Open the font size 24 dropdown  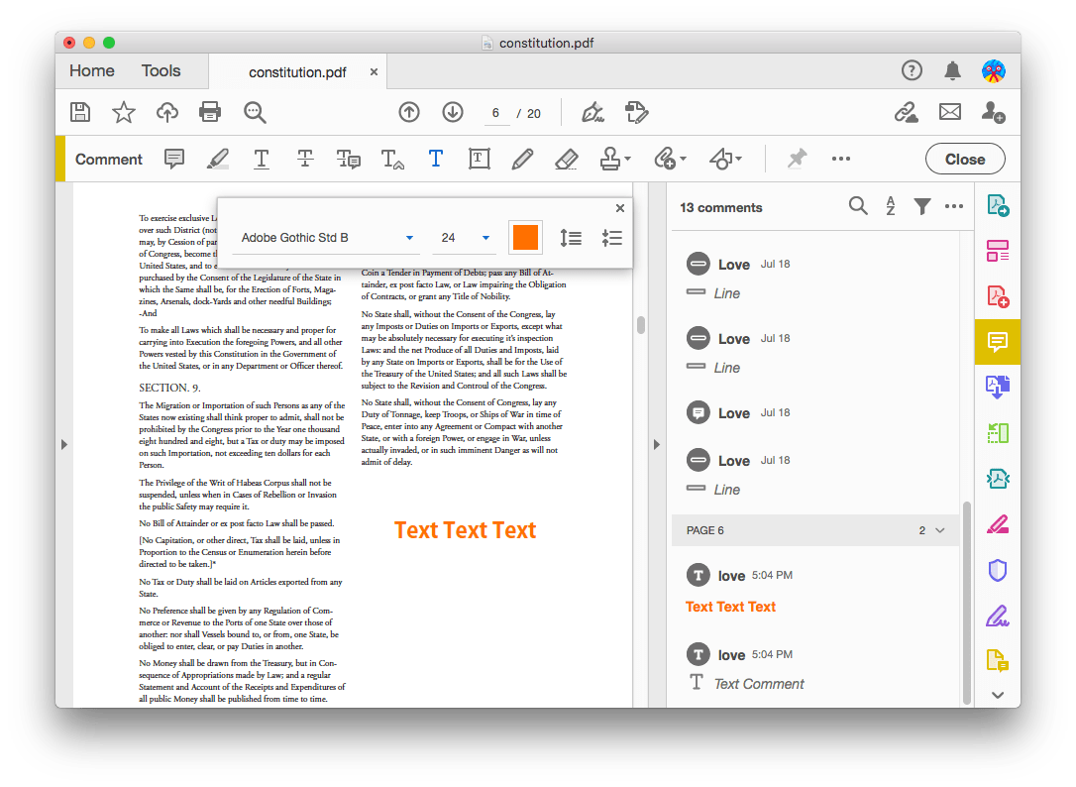[x=465, y=238]
